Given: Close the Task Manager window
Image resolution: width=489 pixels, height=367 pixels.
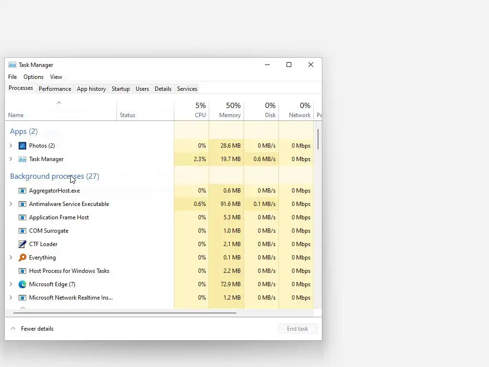Looking at the screenshot, I should point(311,65).
